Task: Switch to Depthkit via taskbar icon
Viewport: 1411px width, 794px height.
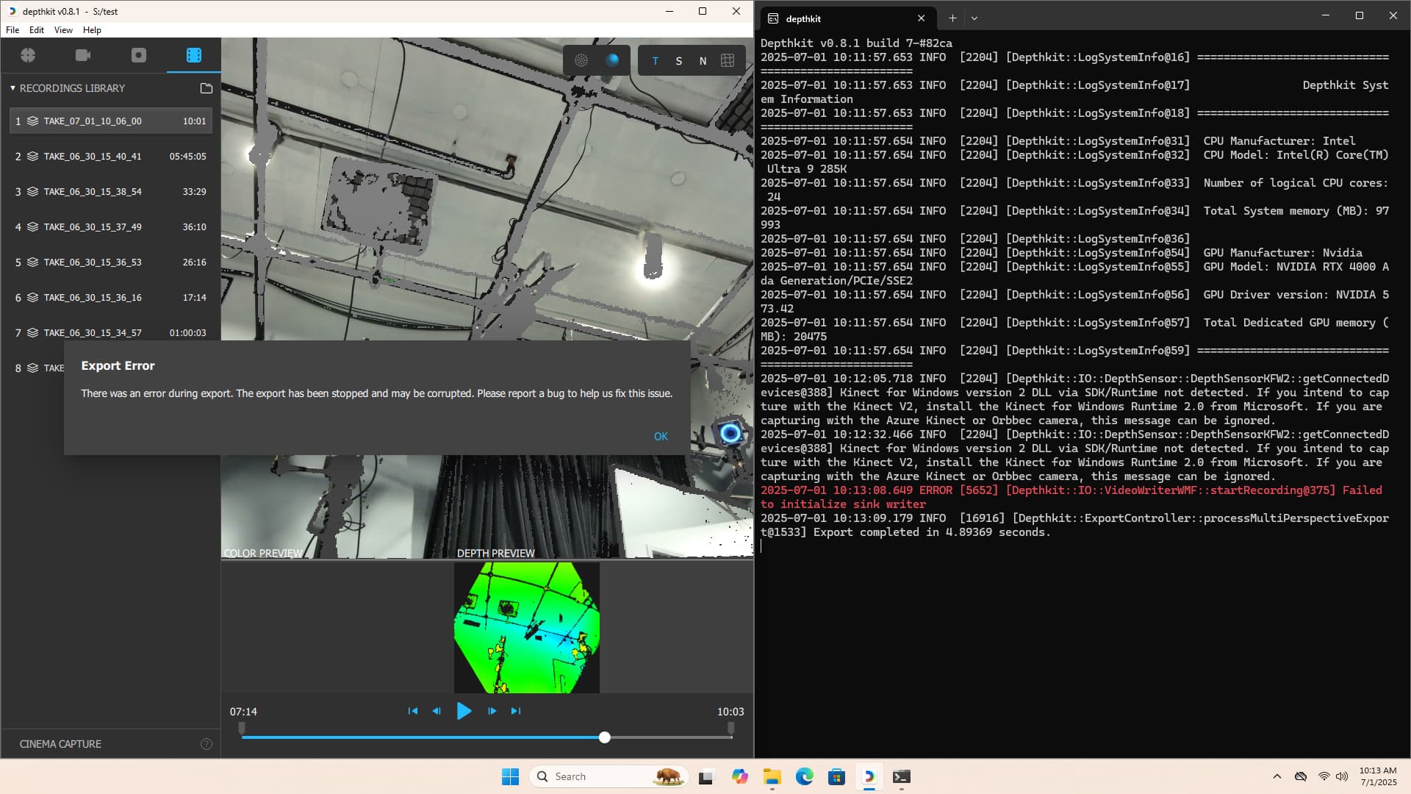Action: pos(869,776)
